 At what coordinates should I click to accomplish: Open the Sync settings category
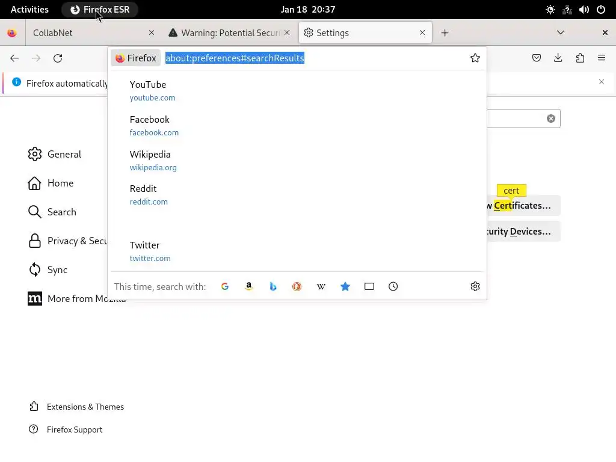tap(48, 270)
